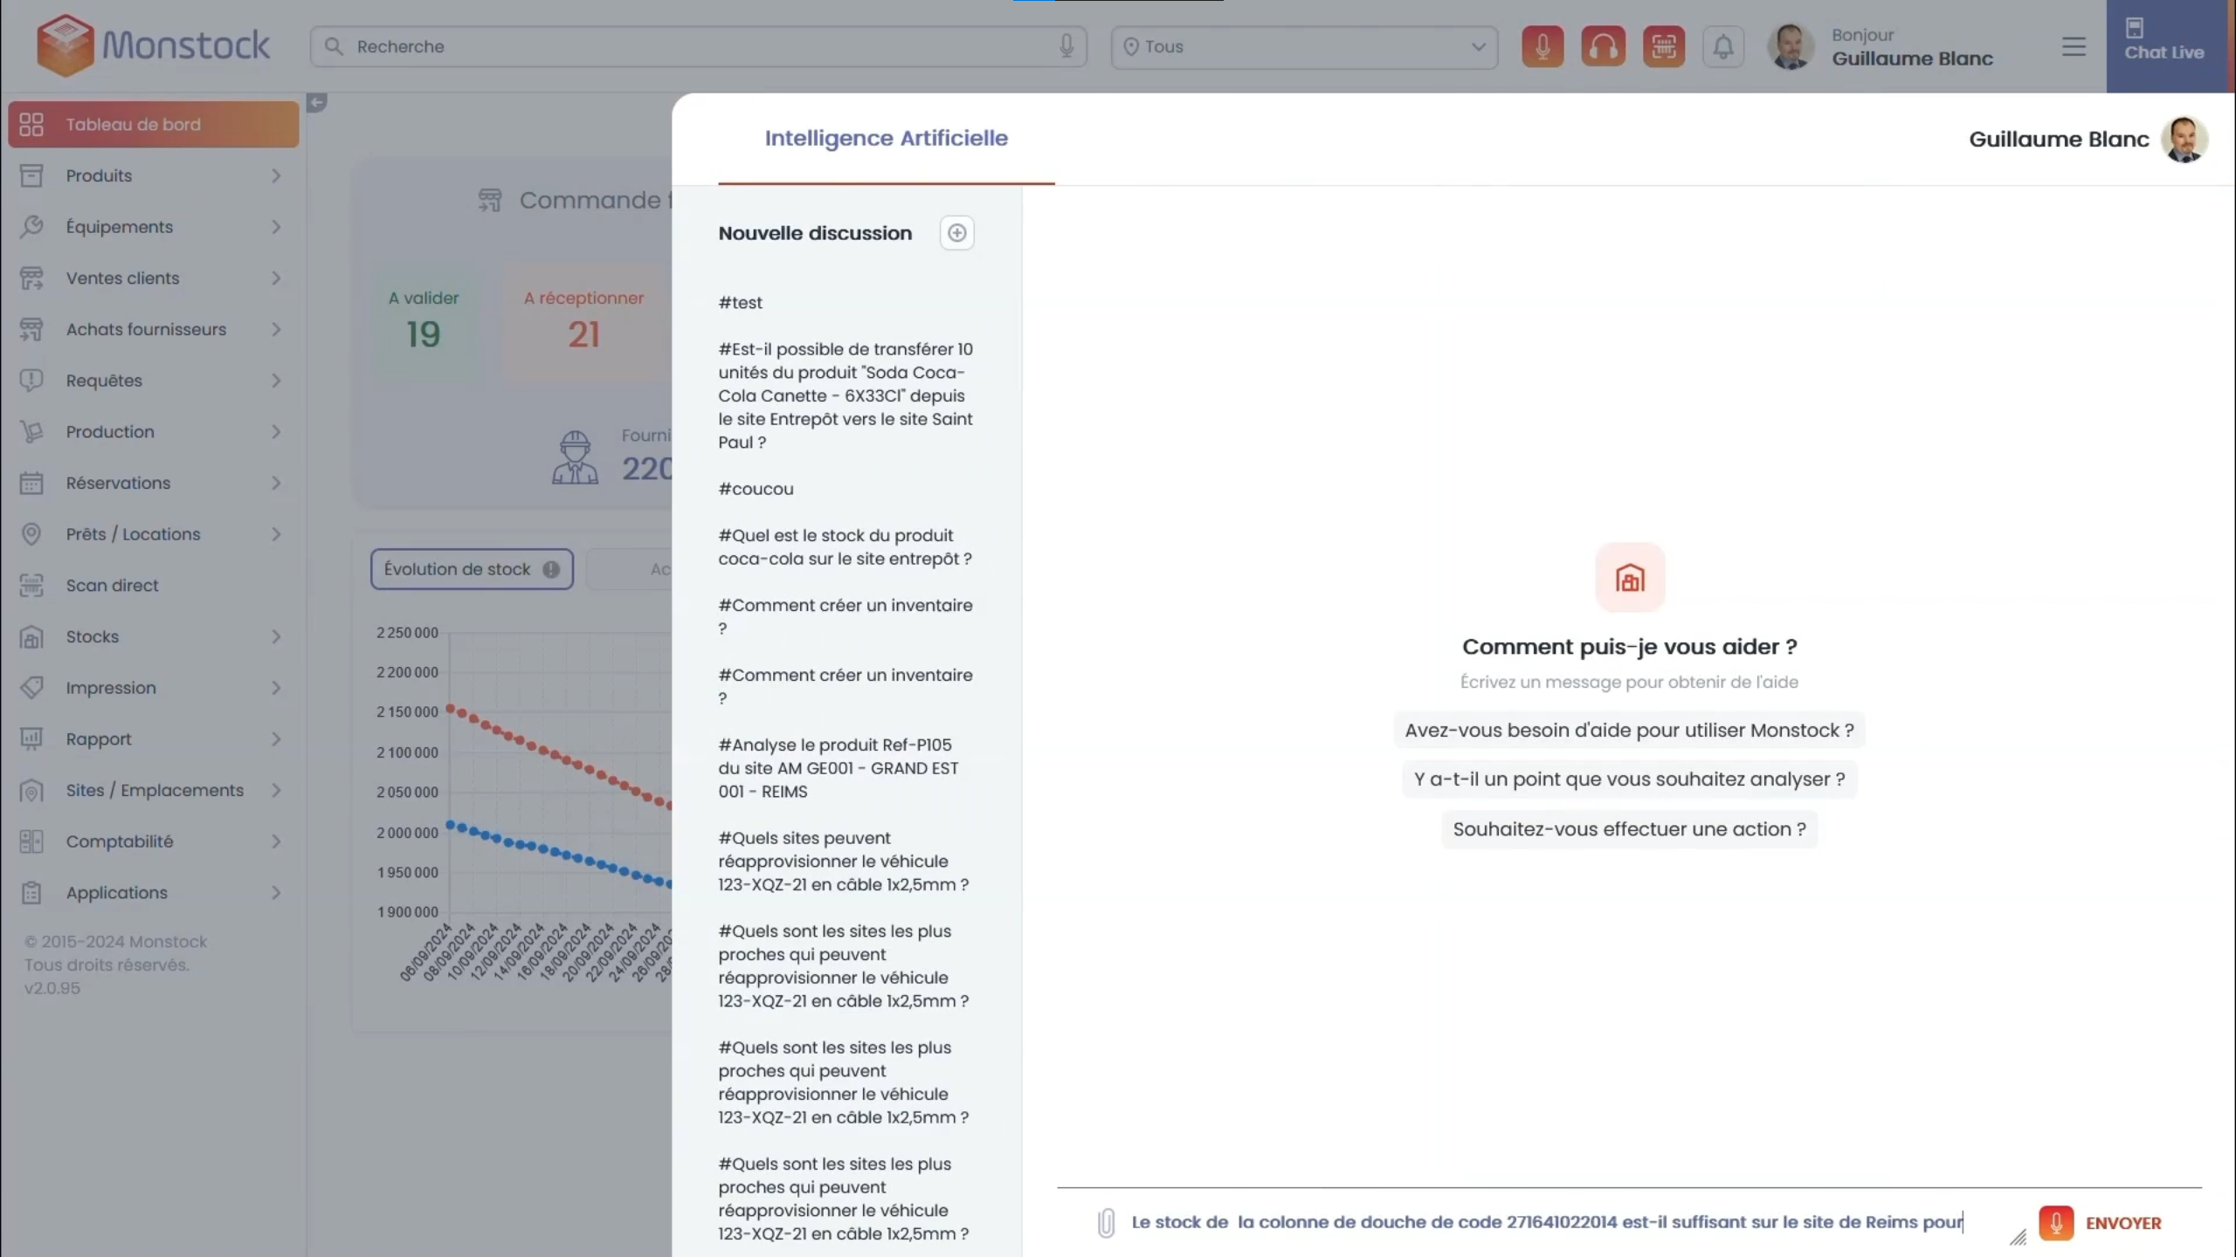This screenshot has height=1257, width=2236.
Task: Expand the Sites / Emplacements chevron
Action: [276, 790]
